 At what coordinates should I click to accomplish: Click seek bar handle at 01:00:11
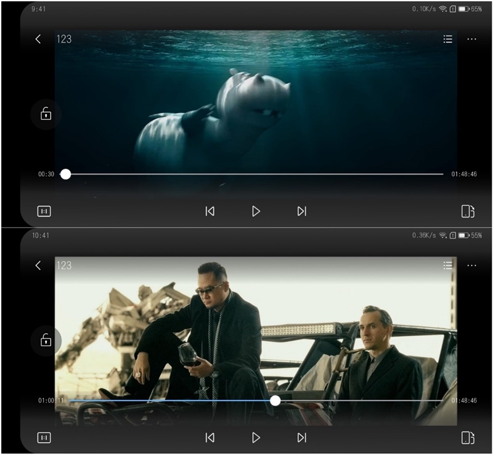pyautogui.click(x=275, y=401)
